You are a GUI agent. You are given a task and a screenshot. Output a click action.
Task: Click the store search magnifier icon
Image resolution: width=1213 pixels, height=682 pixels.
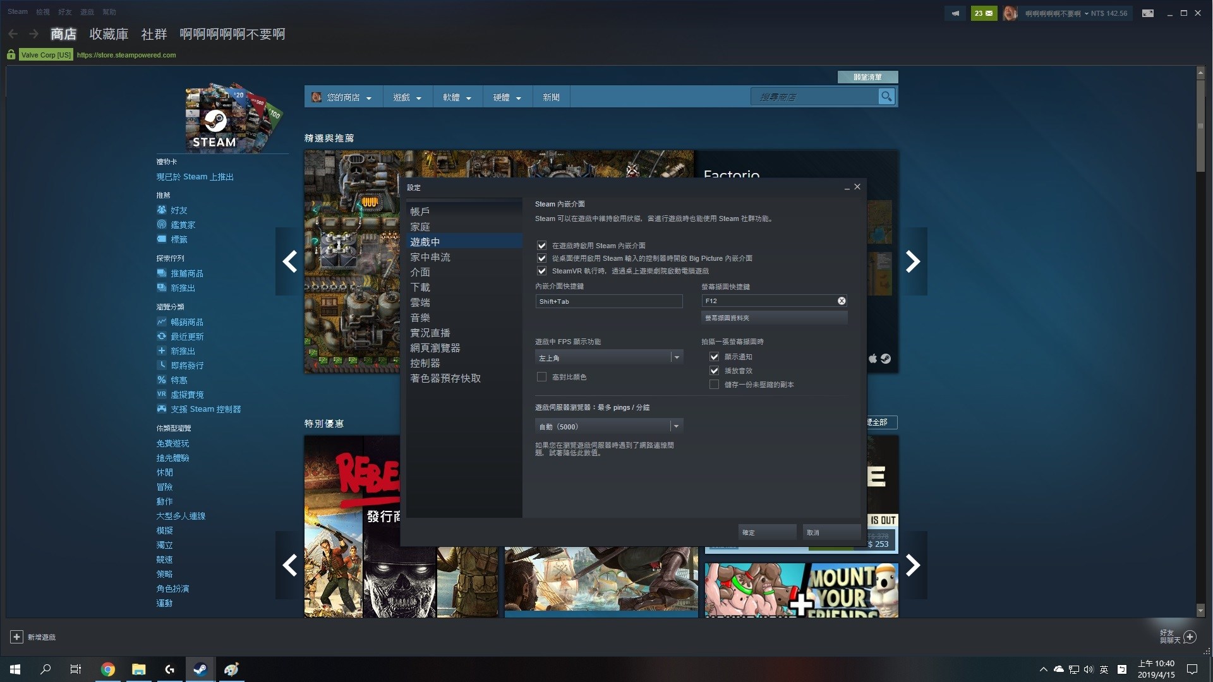coord(886,97)
